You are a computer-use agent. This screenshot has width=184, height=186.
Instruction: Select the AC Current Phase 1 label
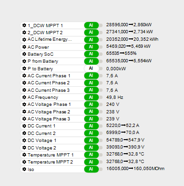click(49, 76)
